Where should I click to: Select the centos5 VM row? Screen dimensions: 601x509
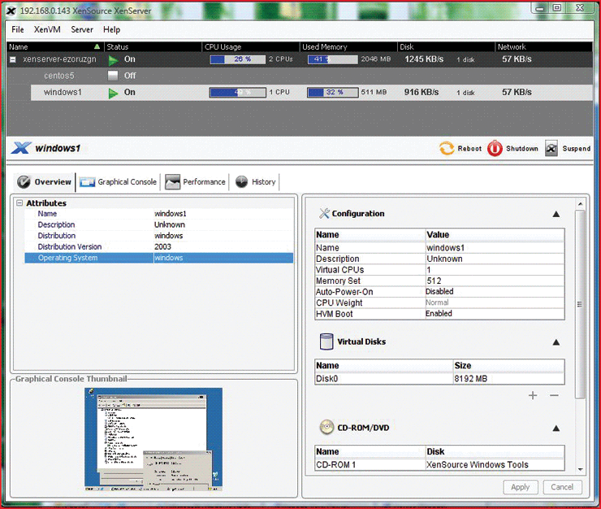tap(300, 76)
